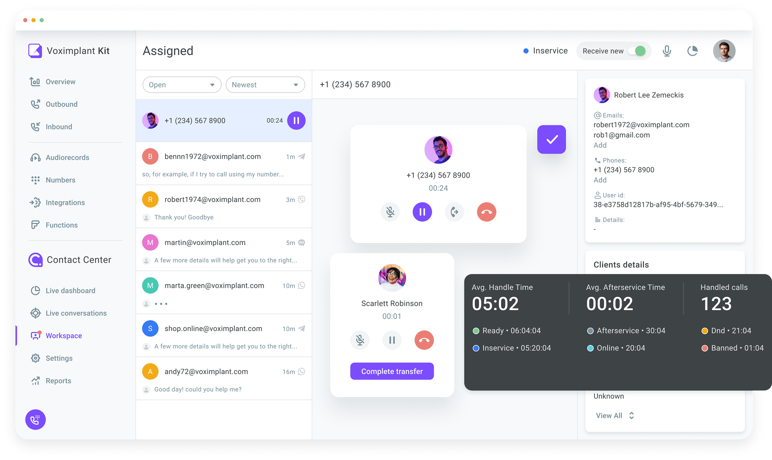Click the microphone icon in the header
Image resolution: width=772 pixels, height=460 pixels.
667,51
